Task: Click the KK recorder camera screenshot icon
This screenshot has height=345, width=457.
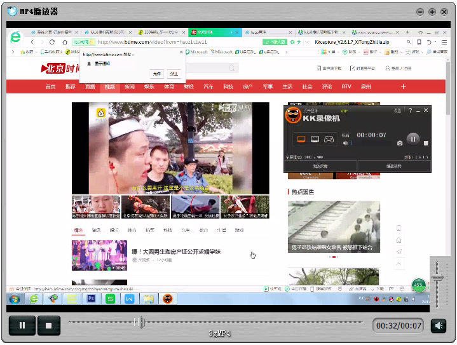Action: coord(400,143)
